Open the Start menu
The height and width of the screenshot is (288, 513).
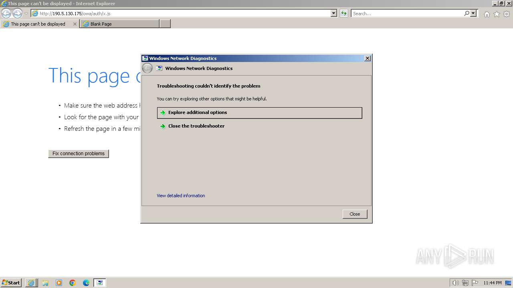11,283
